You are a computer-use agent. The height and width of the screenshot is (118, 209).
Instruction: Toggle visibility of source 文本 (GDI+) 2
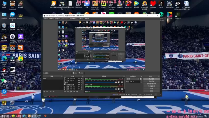[x=79, y=89]
